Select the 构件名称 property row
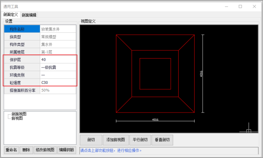 pos(40,29)
